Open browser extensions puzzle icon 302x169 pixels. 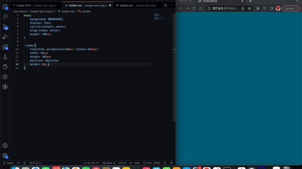coord(258,8)
